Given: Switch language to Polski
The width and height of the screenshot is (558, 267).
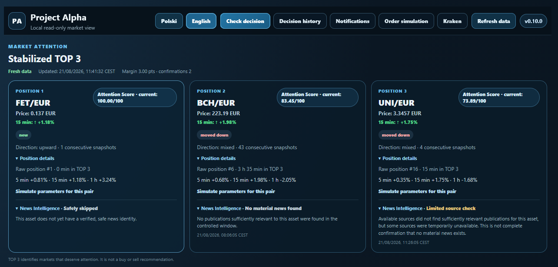Looking at the screenshot, I should click(169, 21).
